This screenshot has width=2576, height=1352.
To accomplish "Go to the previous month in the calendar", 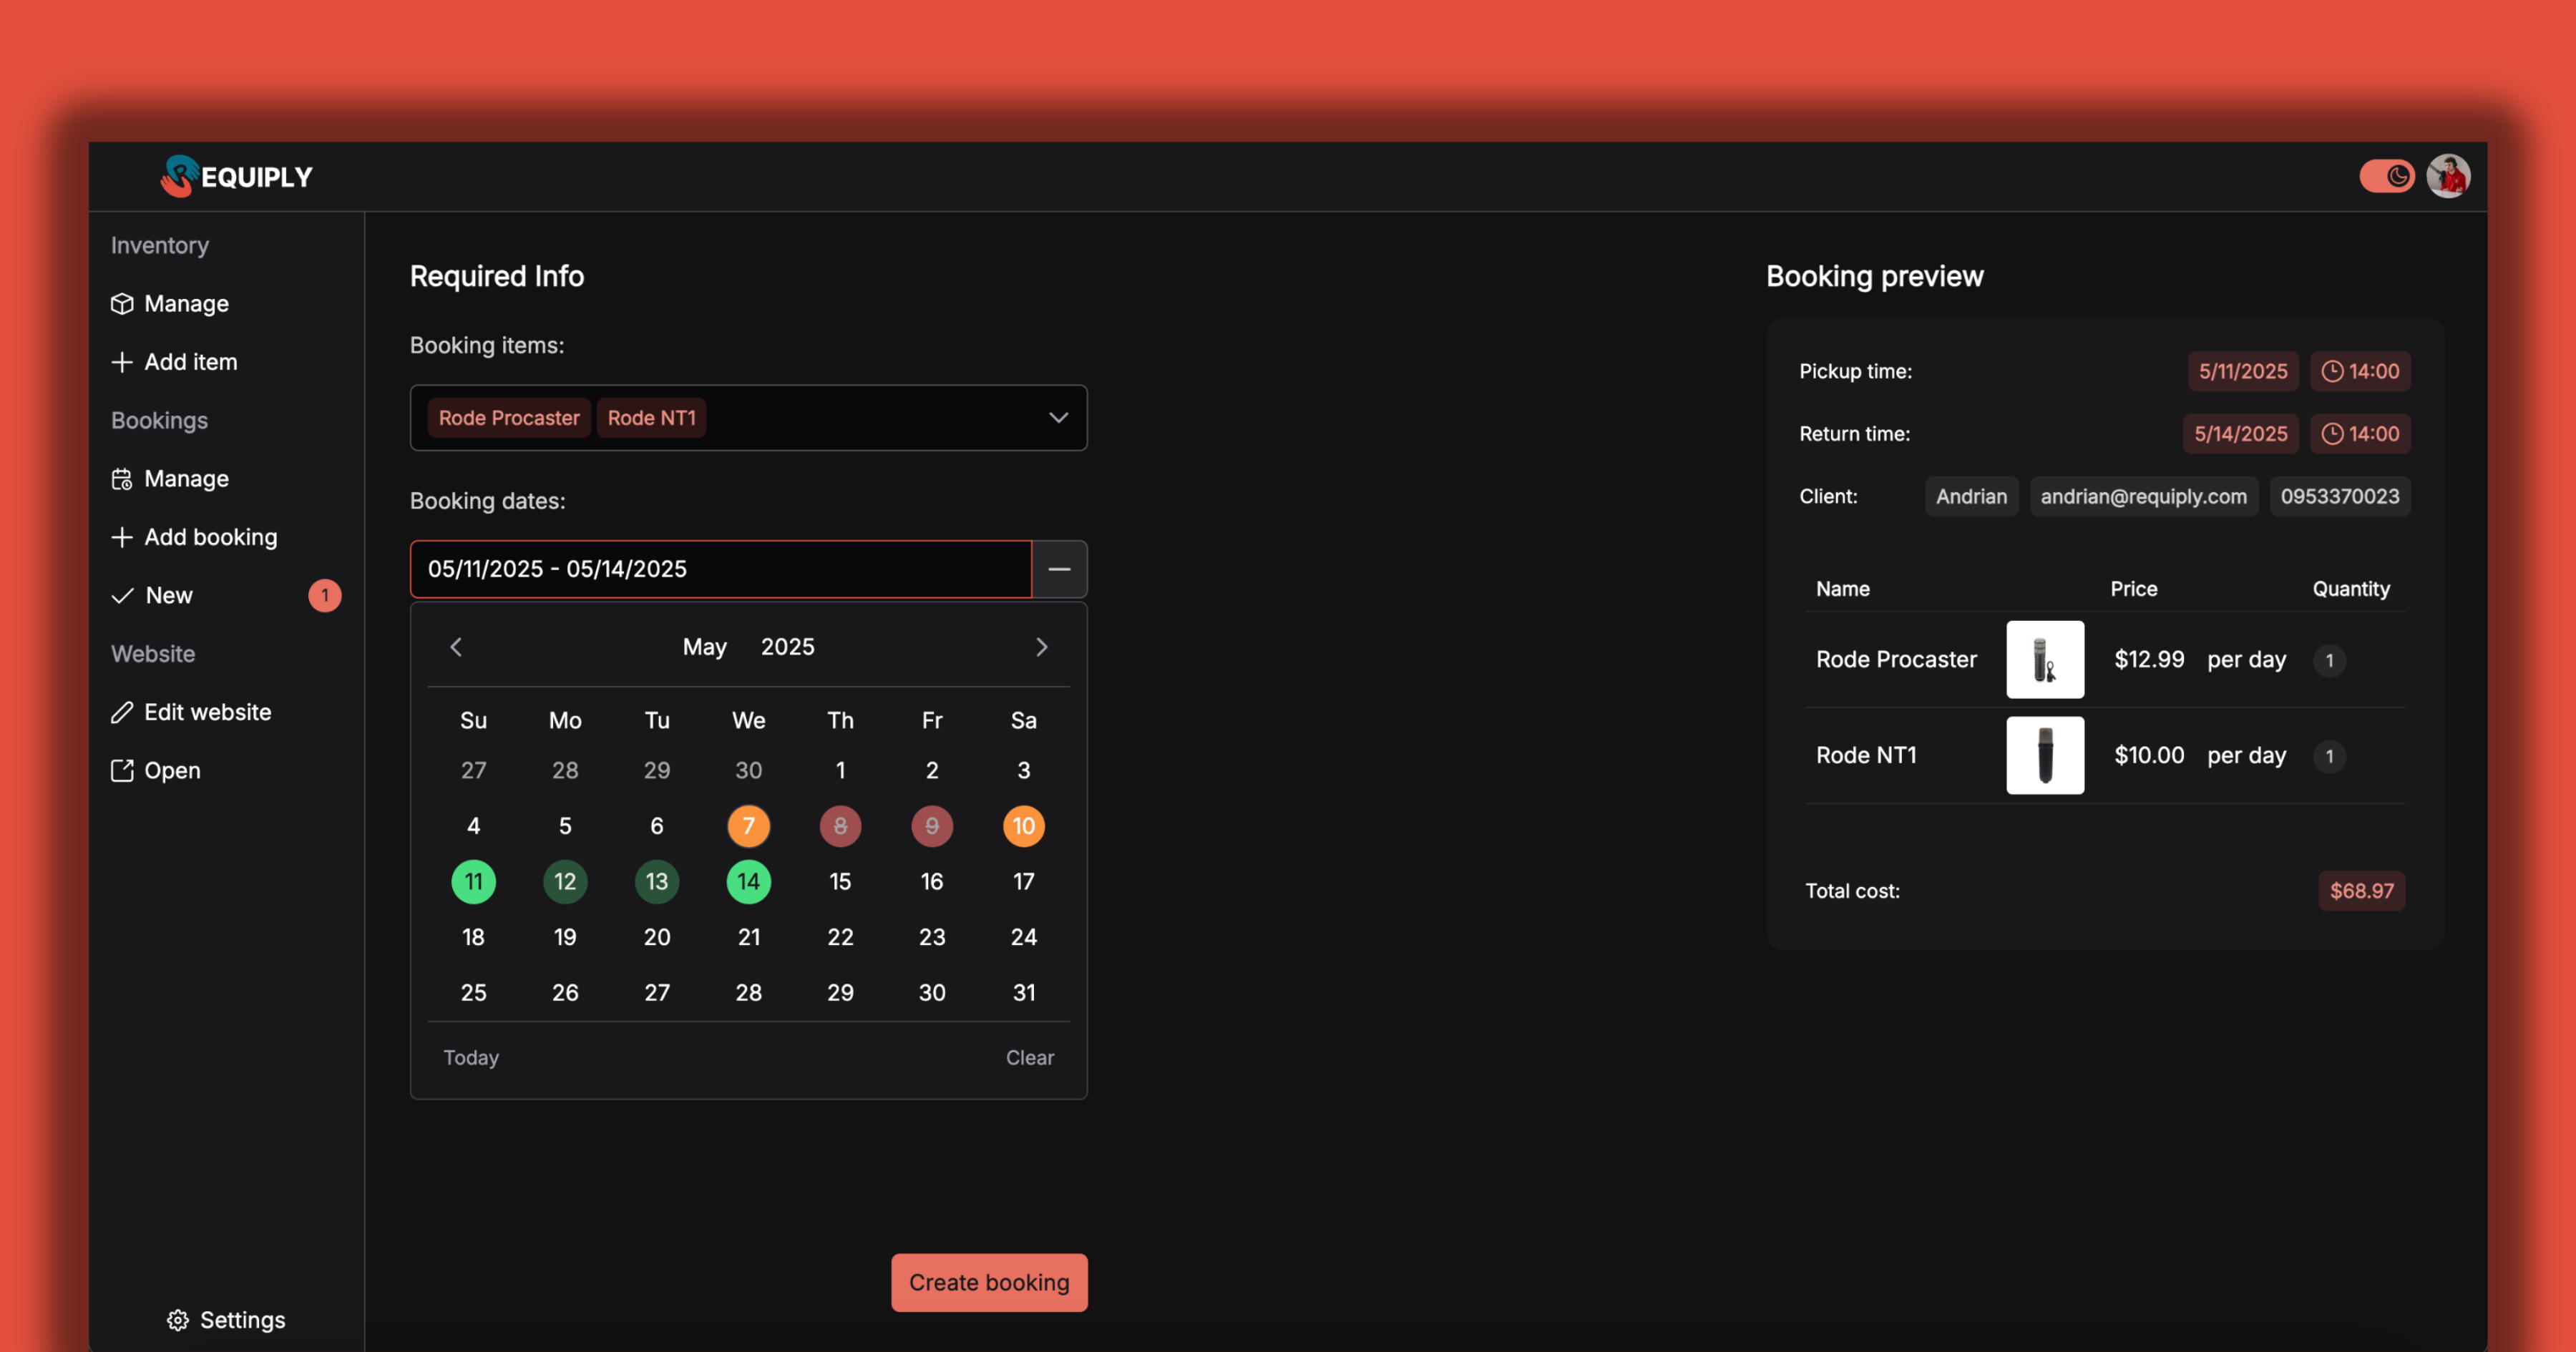I will (x=456, y=646).
